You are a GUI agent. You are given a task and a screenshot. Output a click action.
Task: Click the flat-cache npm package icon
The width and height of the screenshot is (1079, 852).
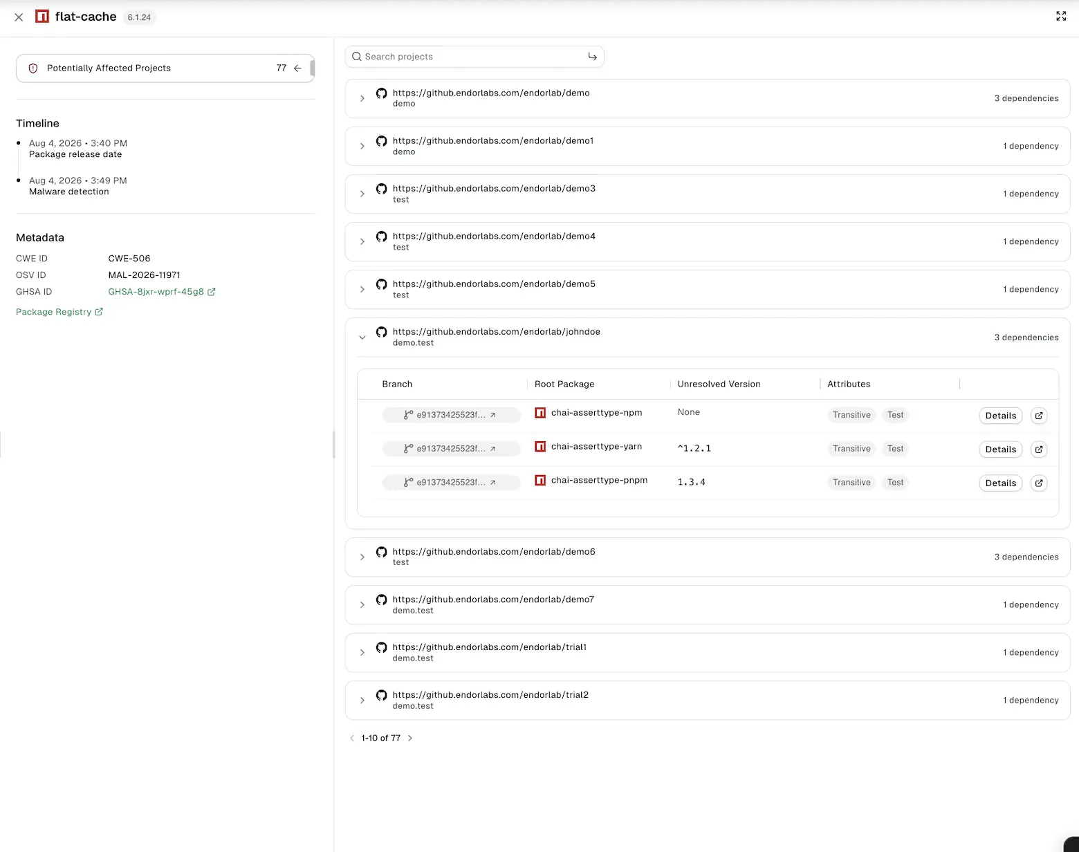42,17
